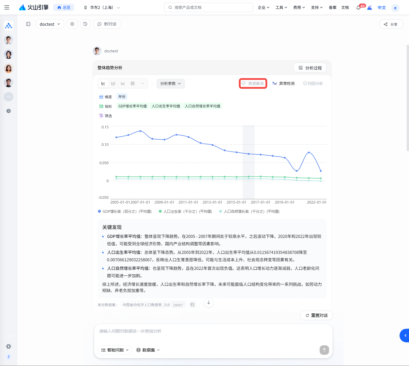Click the blue dots app icon in sidebar

pos(9,26)
